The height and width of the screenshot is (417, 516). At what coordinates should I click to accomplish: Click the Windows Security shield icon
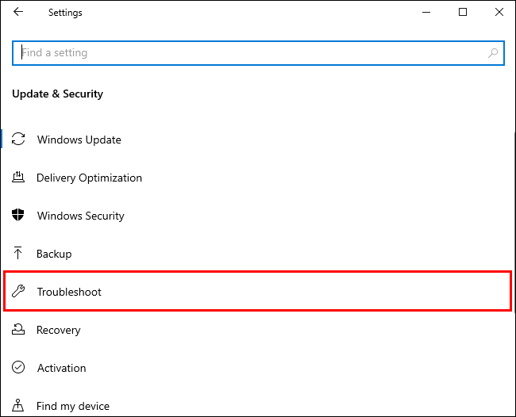coord(18,216)
